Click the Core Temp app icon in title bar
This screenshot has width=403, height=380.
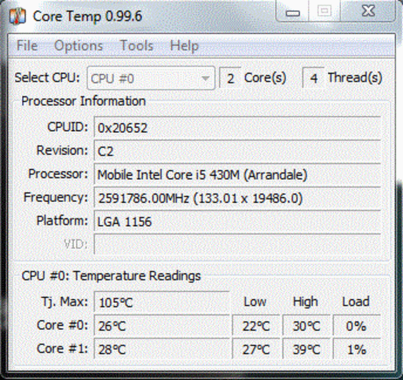click(18, 16)
